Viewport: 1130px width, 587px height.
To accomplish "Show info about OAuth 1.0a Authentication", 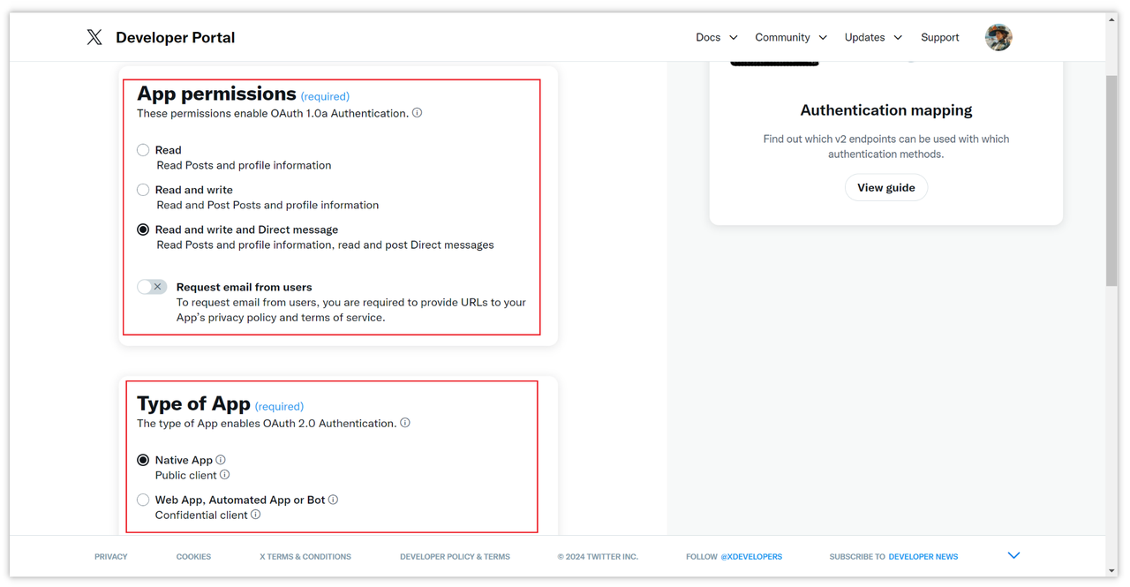I will click(x=418, y=113).
